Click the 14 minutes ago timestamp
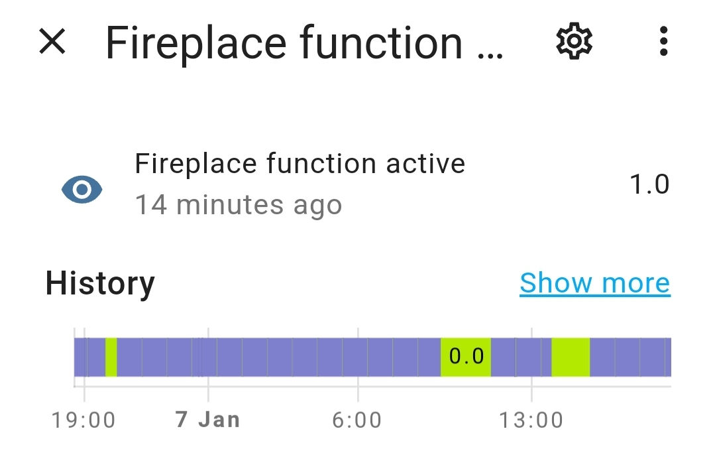Viewport: 715px width, 449px height. coord(239,205)
